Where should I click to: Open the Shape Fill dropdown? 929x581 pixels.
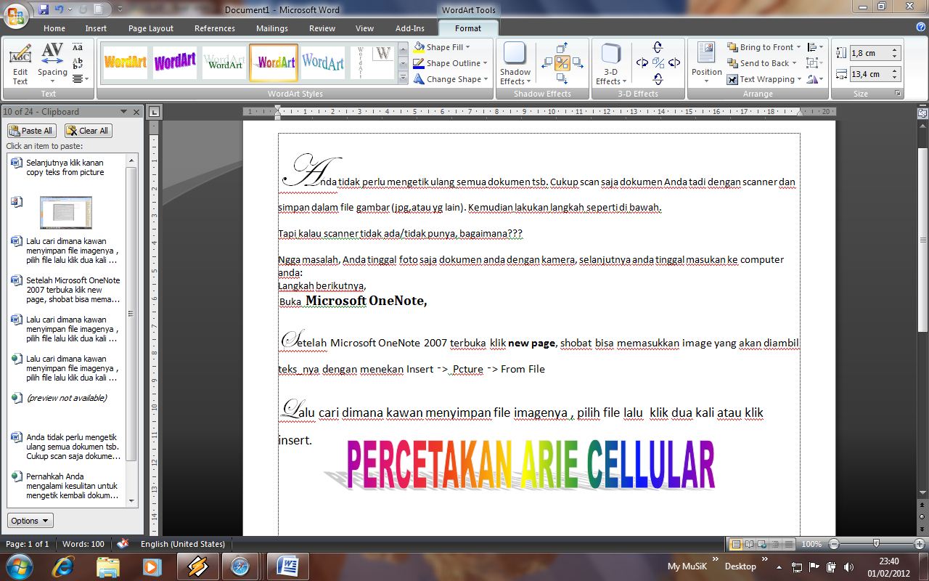(442, 47)
